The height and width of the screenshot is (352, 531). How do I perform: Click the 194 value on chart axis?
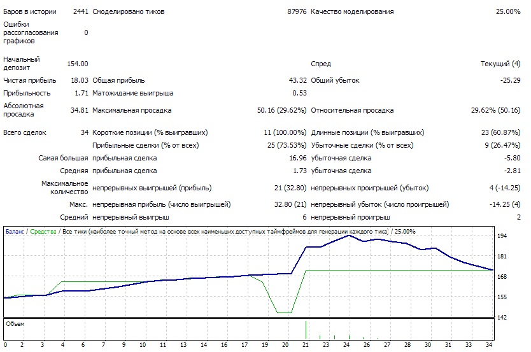502,236
